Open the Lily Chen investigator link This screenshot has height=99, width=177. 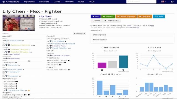45,16
